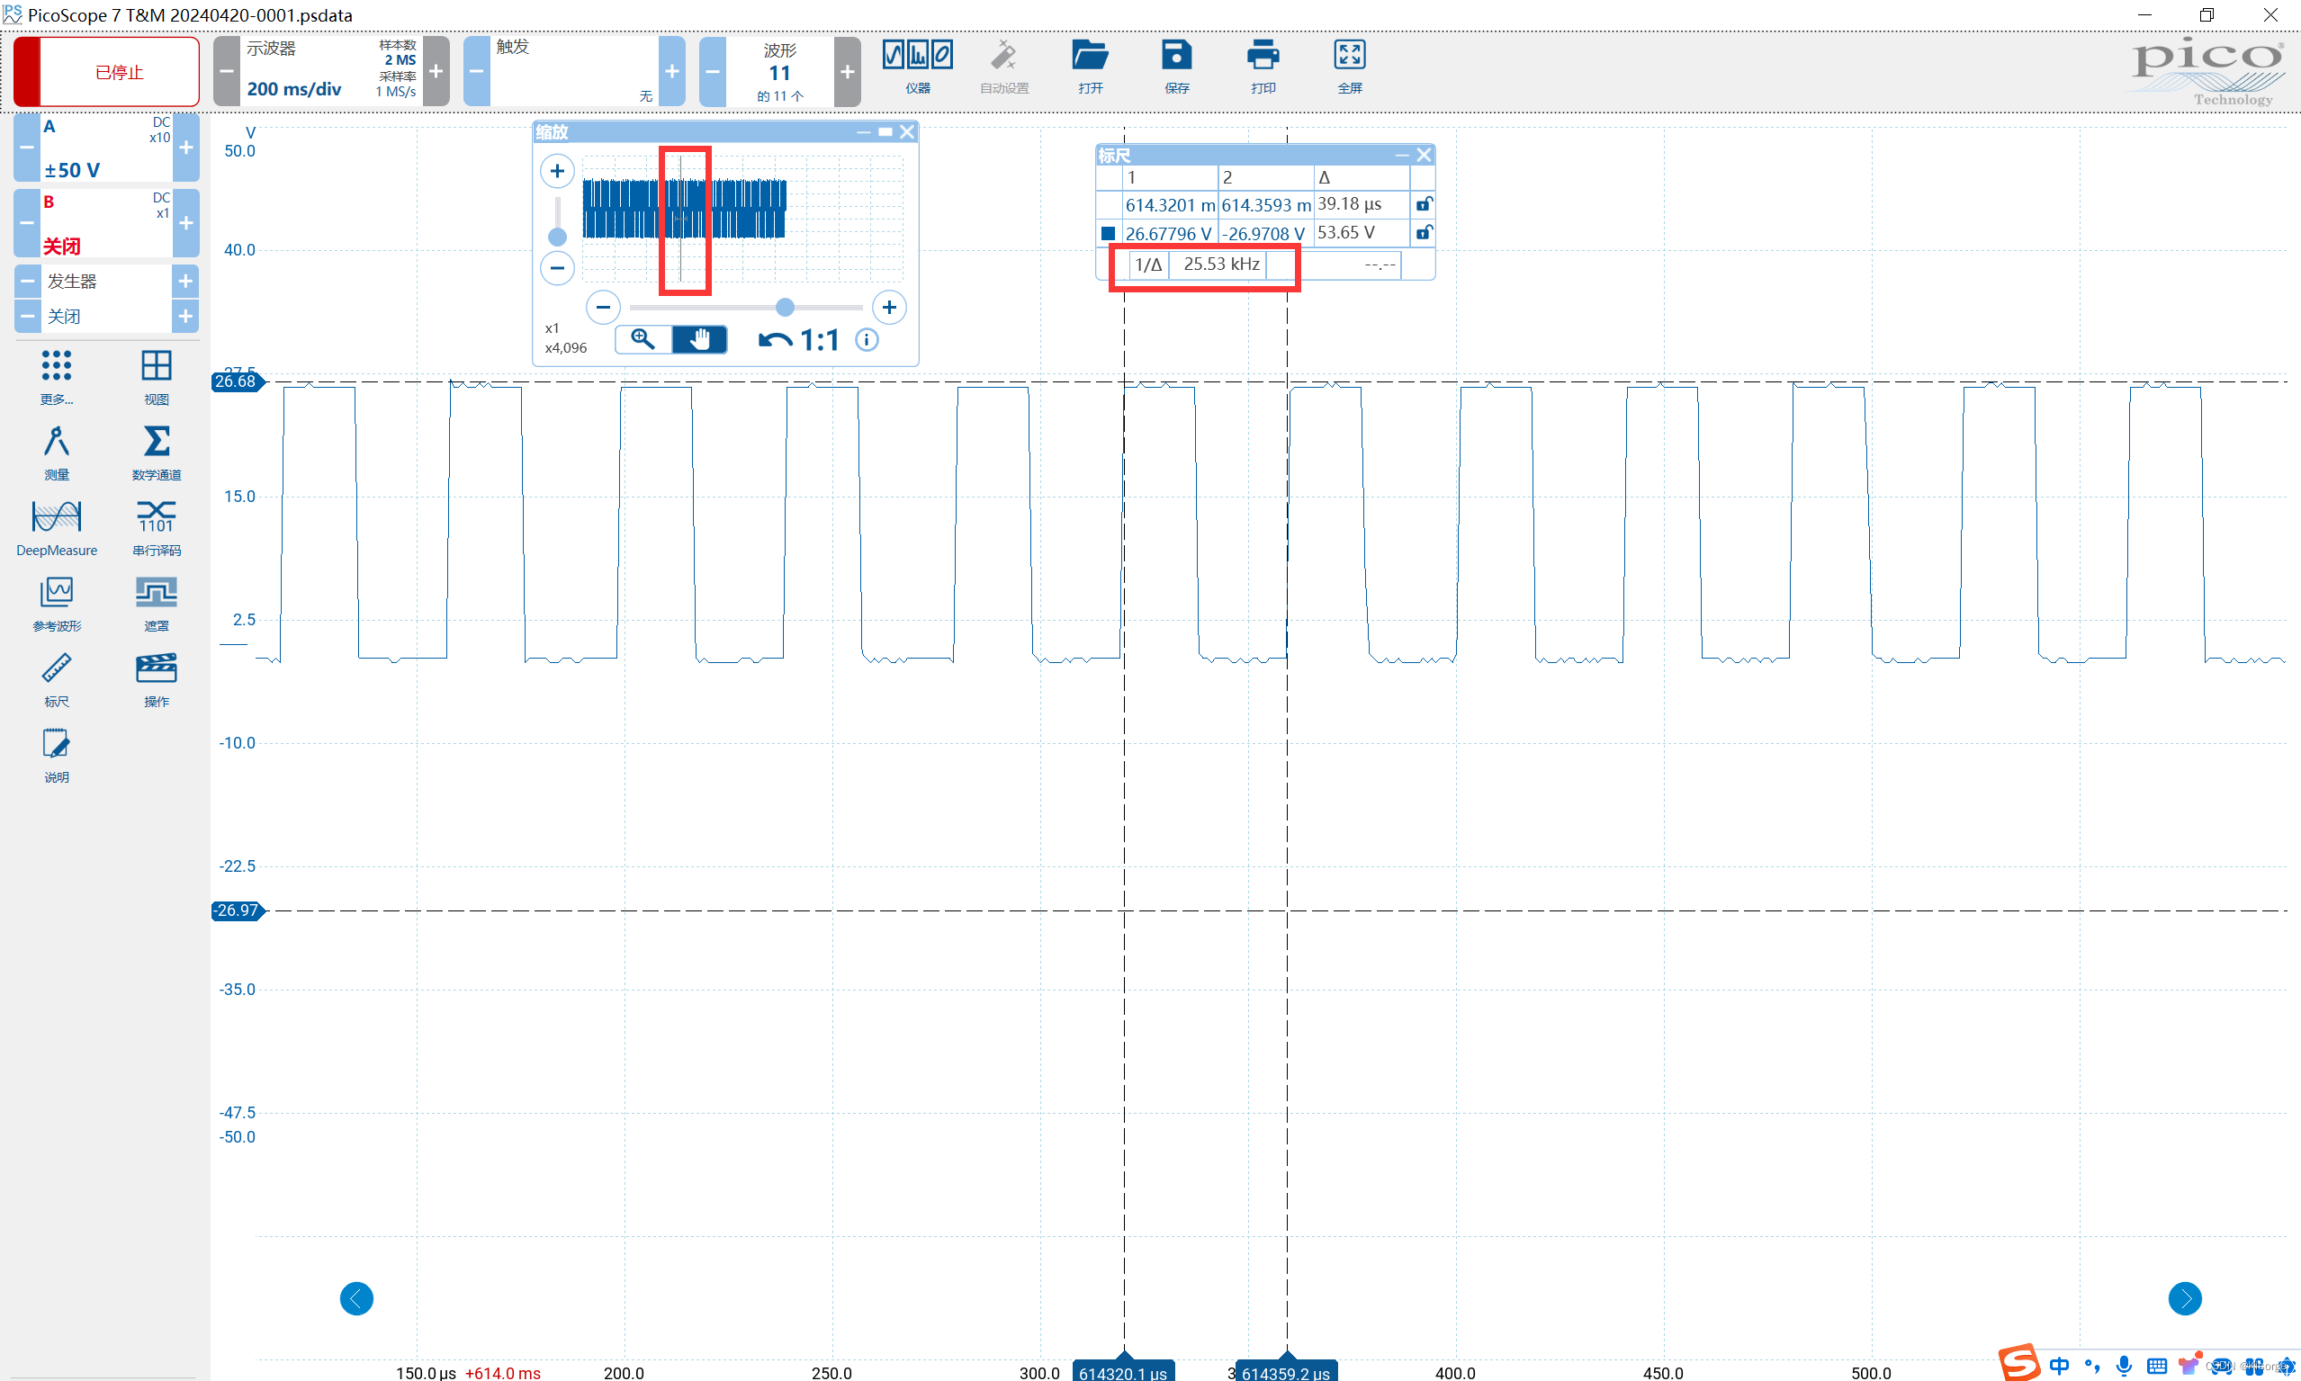Toggle the time ruler lock icon

coord(1424,204)
